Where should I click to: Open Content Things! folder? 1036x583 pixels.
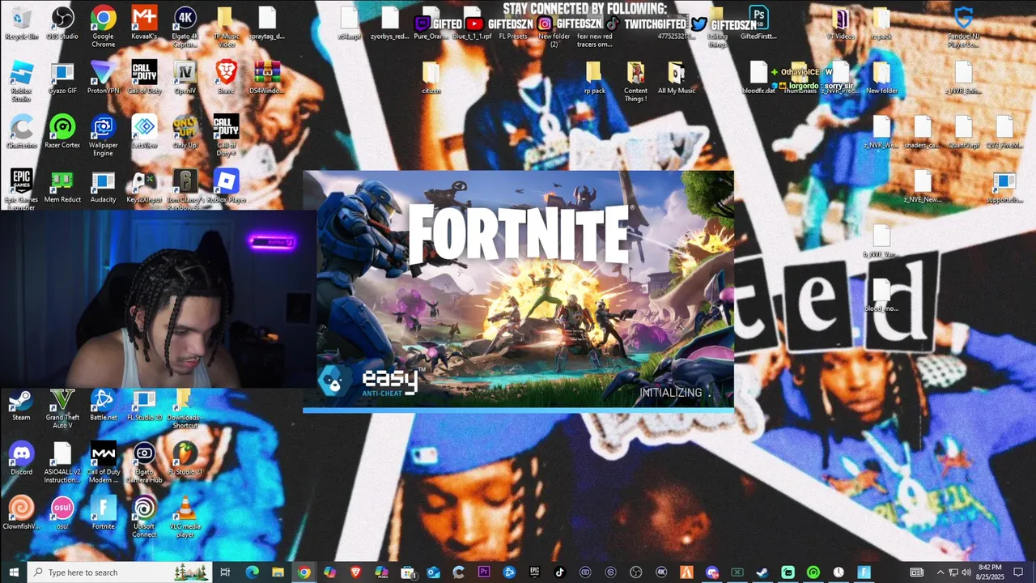click(635, 81)
